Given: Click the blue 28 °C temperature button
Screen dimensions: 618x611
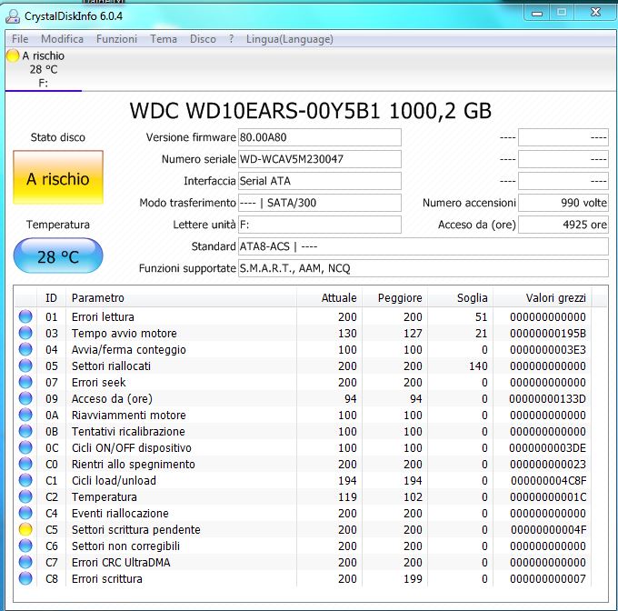Looking at the screenshot, I should click(x=58, y=256).
